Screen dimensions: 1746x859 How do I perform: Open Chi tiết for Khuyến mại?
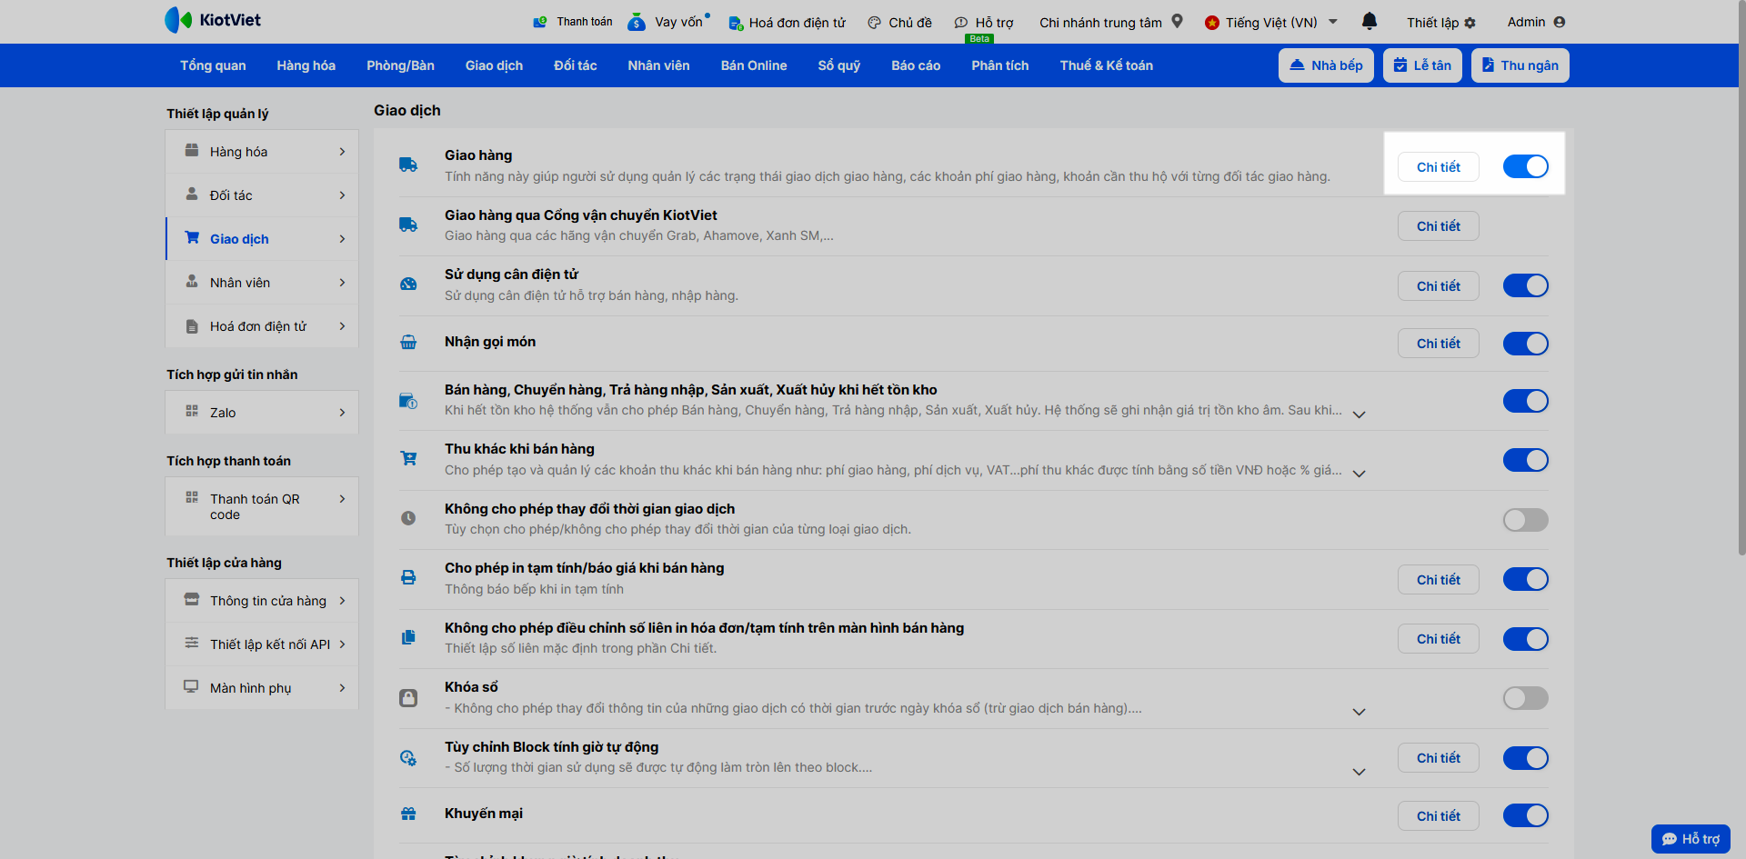coord(1438,816)
